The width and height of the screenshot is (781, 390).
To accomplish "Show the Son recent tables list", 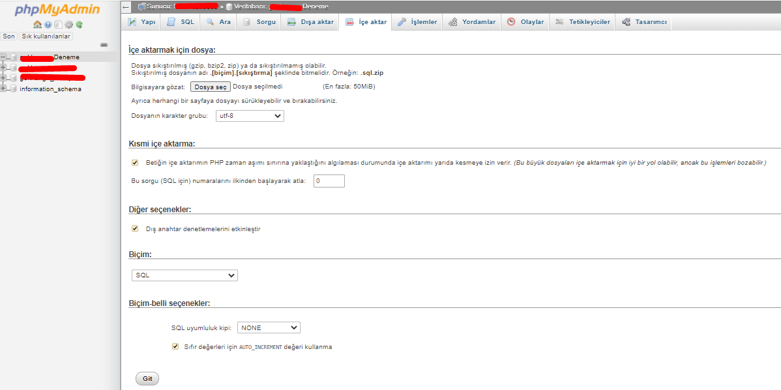I will pyautogui.click(x=9, y=36).
